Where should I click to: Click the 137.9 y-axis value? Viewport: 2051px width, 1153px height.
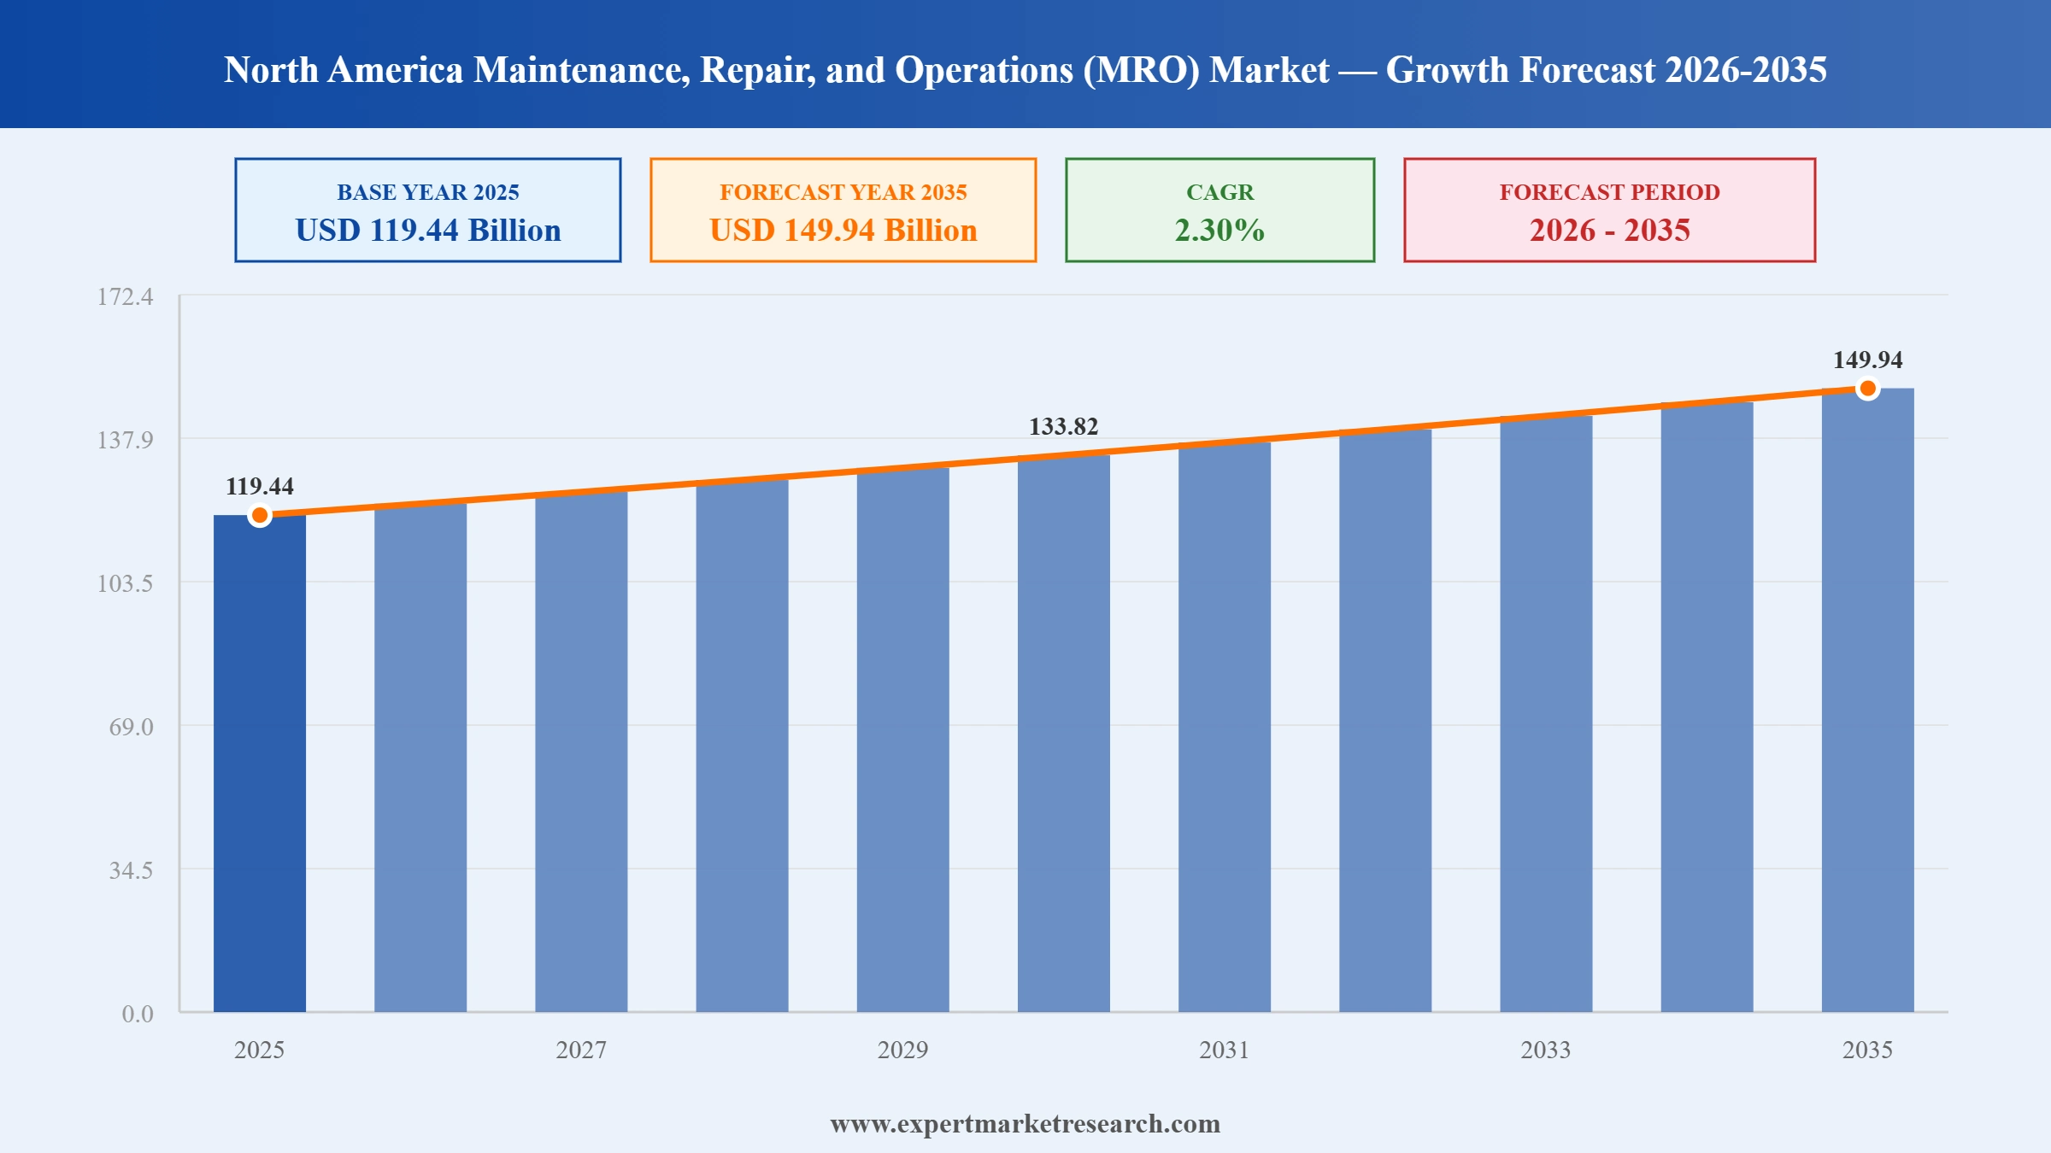(x=126, y=440)
